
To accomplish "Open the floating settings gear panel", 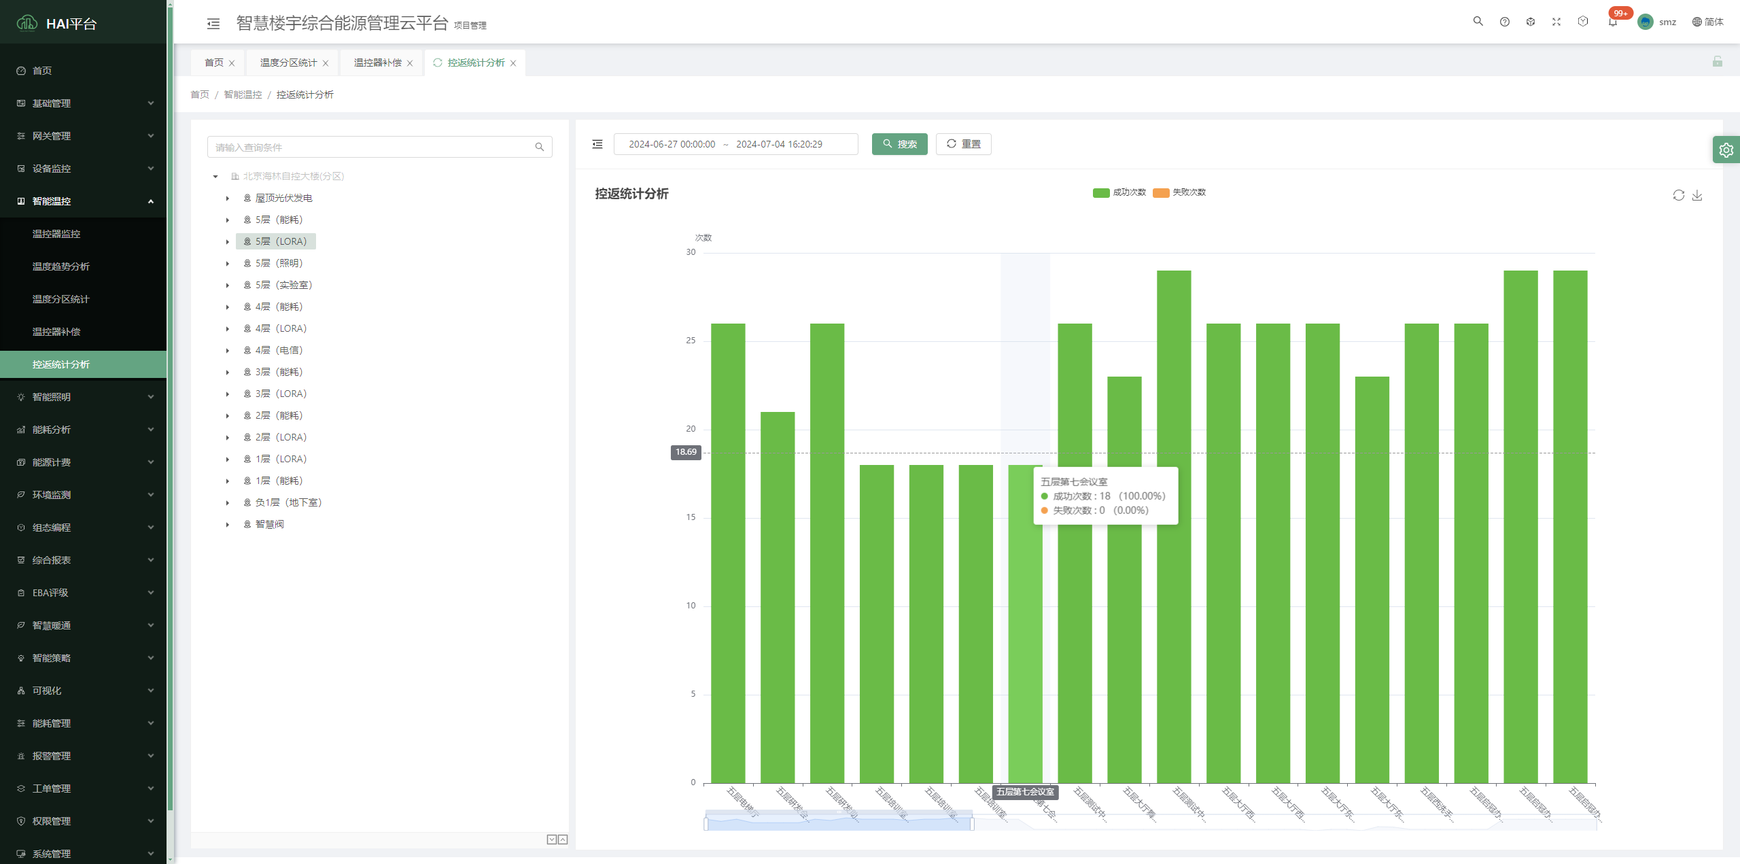I will (1726, 150).
